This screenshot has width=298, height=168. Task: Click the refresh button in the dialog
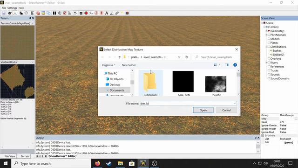187,57
